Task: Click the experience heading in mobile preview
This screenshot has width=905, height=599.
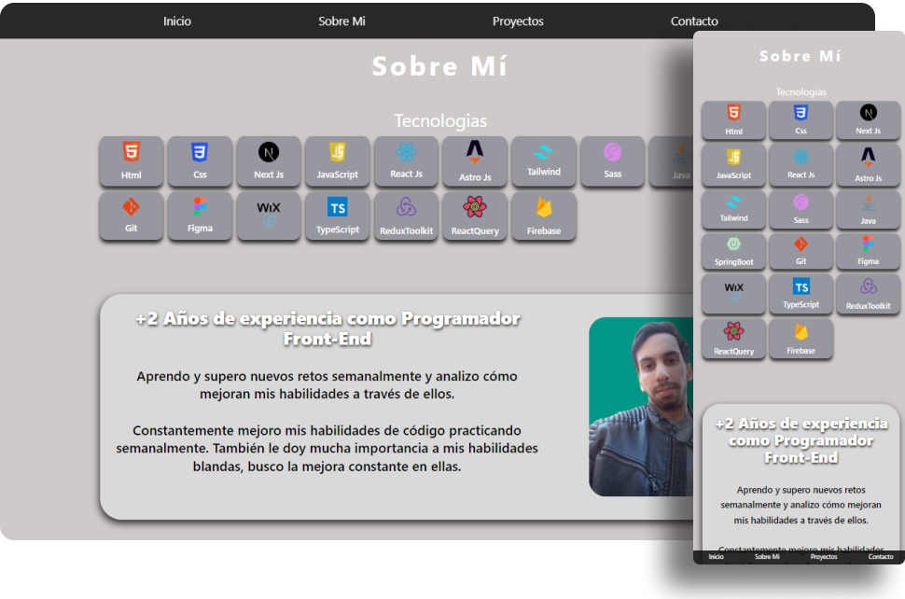Action: 801,440
